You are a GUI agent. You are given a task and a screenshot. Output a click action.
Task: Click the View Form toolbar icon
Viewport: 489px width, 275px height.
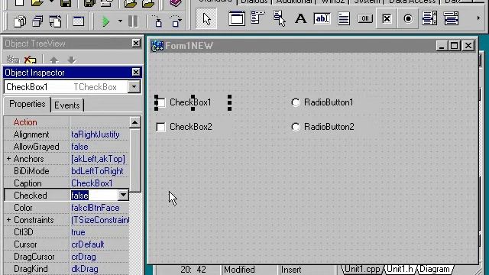click(x=37, y=21)
